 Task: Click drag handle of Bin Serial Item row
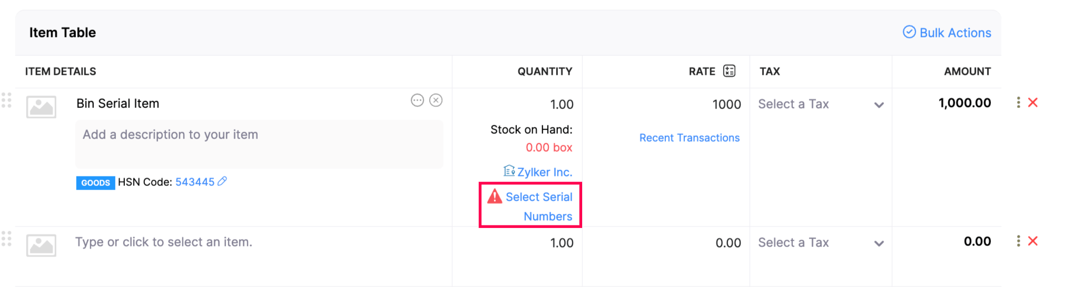6,100
